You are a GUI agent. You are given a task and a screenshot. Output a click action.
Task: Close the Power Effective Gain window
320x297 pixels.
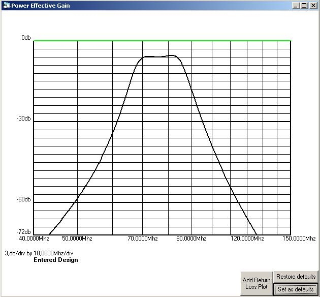coord(313,5)
